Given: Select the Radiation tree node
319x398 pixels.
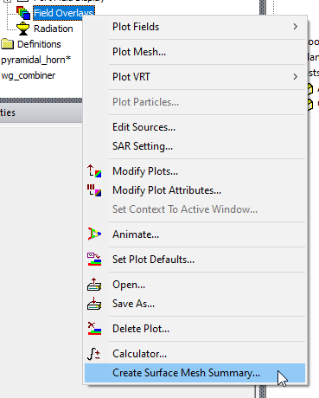Looking at the screenshot, I should [54, 29].
